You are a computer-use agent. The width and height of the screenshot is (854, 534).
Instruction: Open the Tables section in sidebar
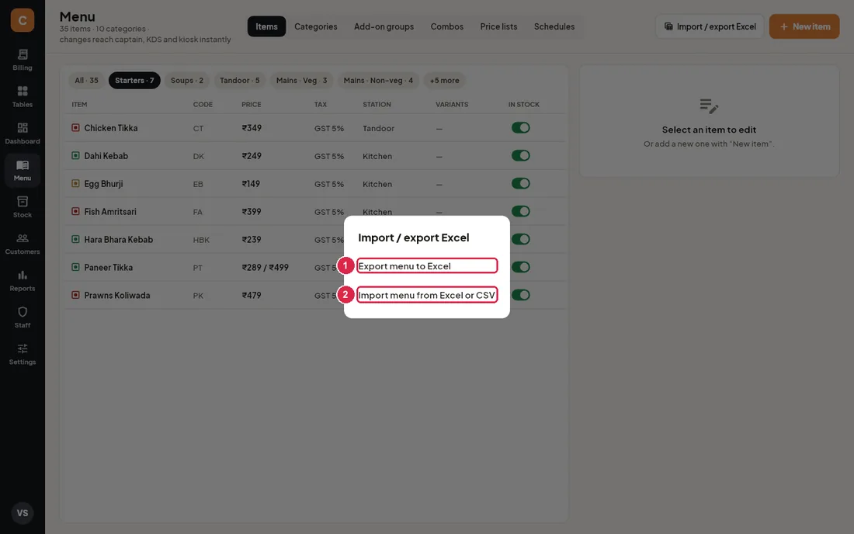pyautogui.click(x=23, y=97)
